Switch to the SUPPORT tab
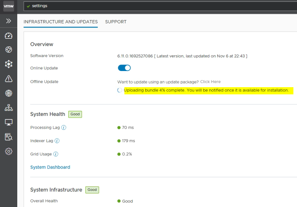The image size is (297, 207). click(116, 22)
